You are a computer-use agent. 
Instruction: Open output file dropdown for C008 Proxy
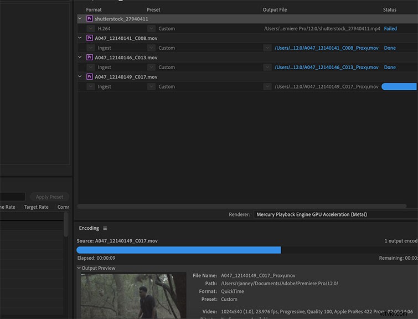[x=267, y=48]
